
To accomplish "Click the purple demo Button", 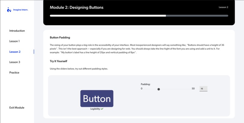I will (97, 99).
